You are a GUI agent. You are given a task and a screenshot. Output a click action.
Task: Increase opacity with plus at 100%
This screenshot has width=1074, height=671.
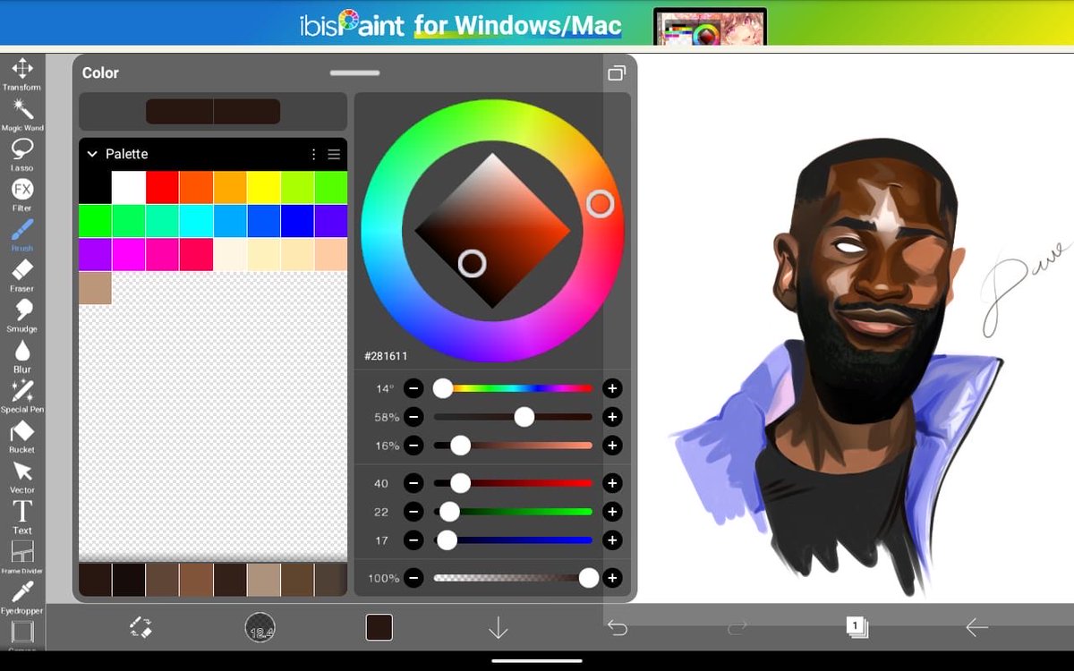point(612,578)
